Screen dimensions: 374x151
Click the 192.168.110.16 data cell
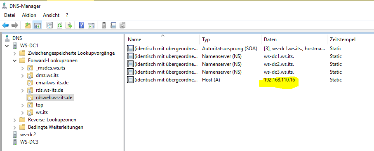(x=279, y=80)
